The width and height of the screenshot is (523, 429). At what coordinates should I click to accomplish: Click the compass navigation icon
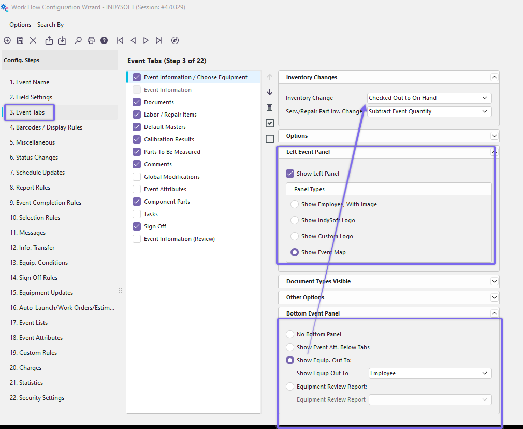(x=175, y=40)
